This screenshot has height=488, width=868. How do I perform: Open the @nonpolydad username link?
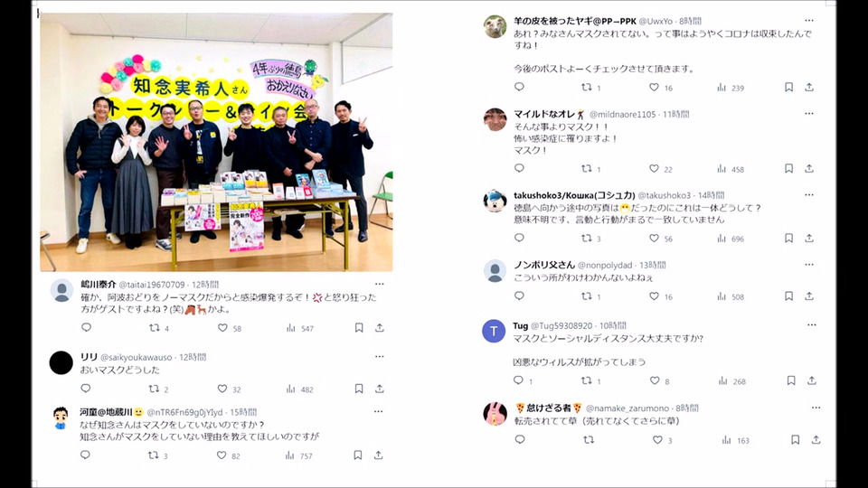tap(605, 266)
